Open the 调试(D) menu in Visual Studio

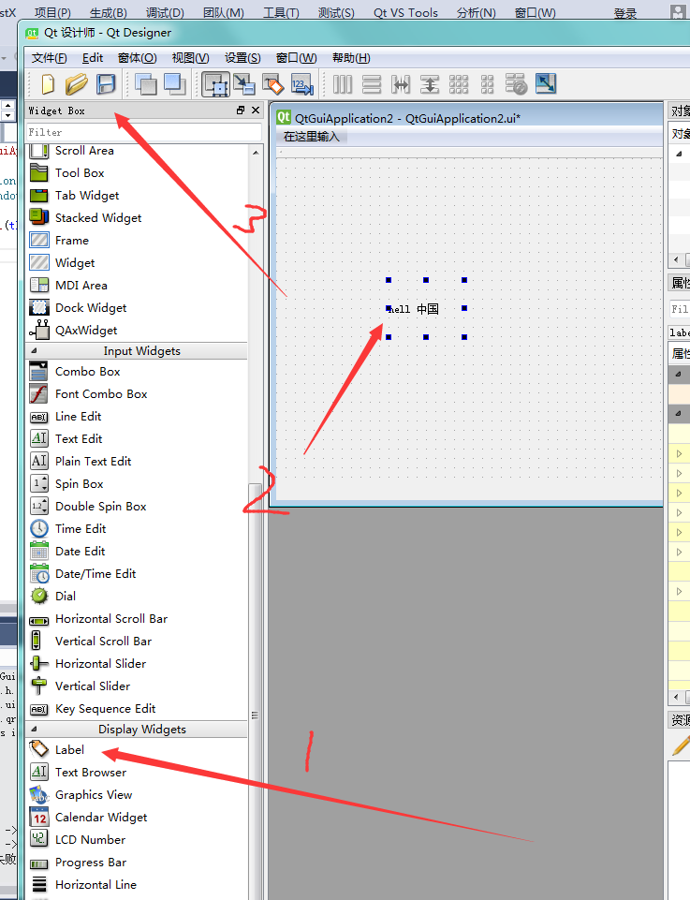click(x=165, y=12)
